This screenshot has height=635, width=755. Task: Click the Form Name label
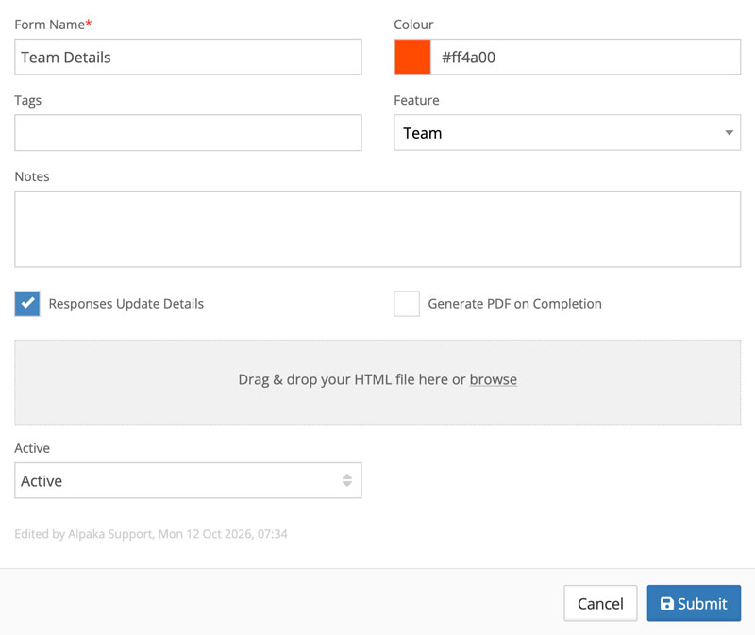pos(53,25)
